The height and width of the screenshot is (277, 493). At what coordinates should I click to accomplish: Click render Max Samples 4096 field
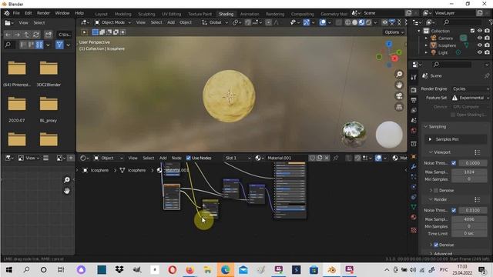tap(469, 219)
